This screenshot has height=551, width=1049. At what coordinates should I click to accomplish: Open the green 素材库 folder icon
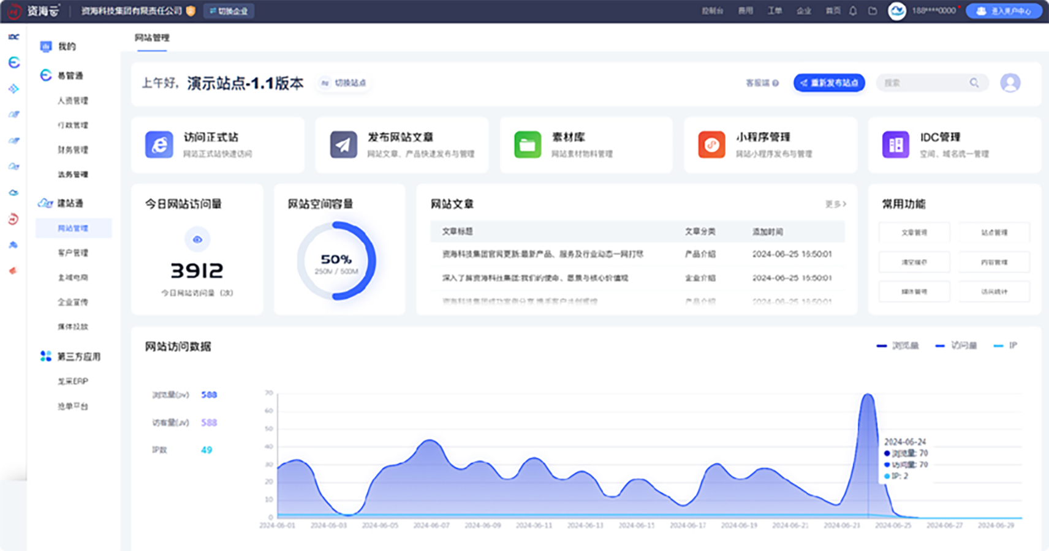(528, 144)
